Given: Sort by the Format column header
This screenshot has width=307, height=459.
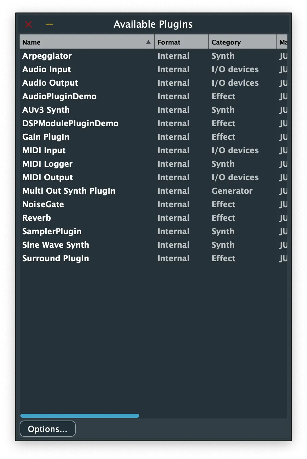Looking at the screenshot, I should click(181, 42).
